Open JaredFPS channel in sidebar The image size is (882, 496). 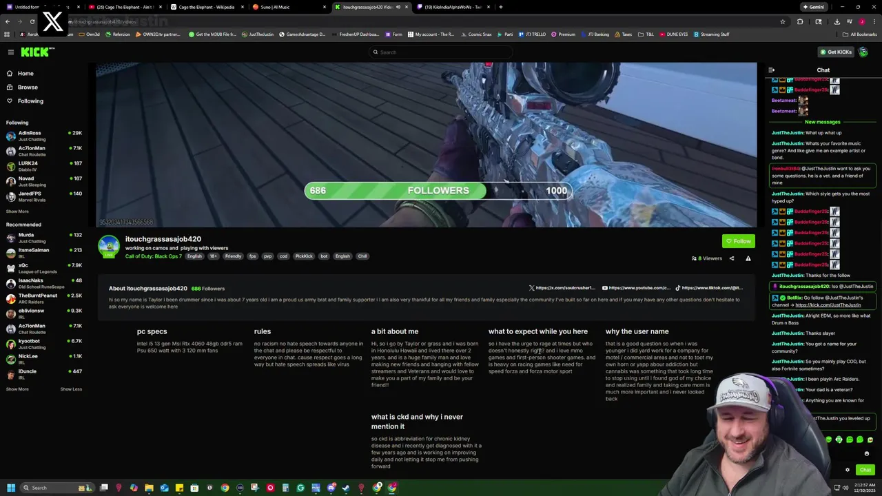tap(44, 196)
